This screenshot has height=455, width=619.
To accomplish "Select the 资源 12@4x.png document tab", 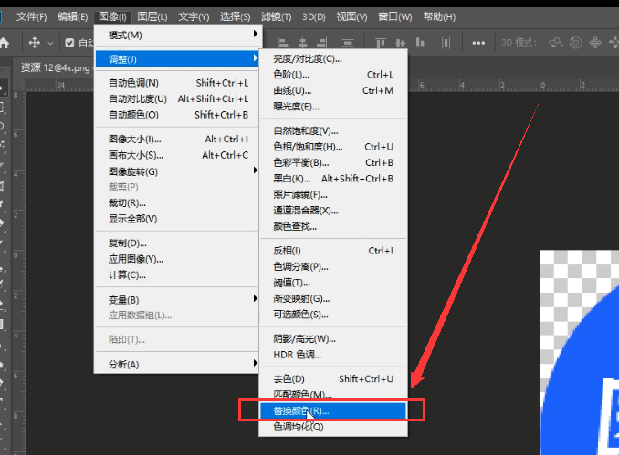I will click(x=55, y=67).
